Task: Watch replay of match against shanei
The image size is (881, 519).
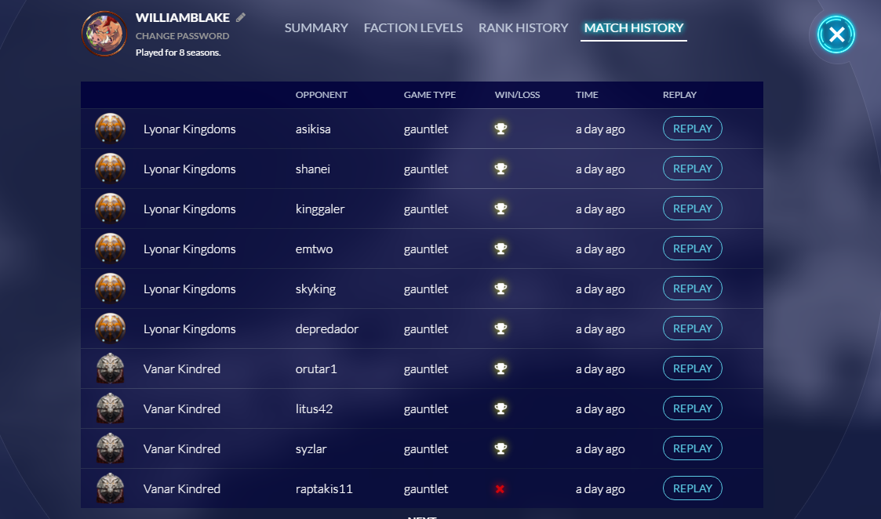Action: click(x=692, y=168)
